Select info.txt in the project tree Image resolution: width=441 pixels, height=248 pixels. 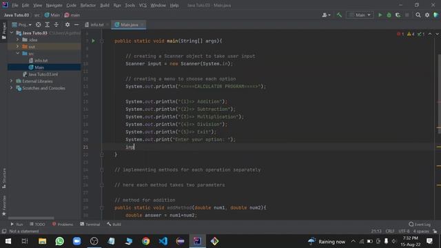[x=41, y=61]
